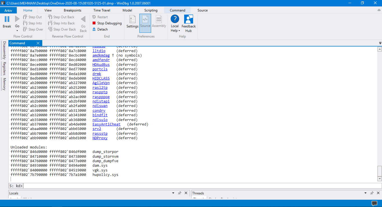Open the Command ribbon tab
382x207 pixels.
pos(177,10)
